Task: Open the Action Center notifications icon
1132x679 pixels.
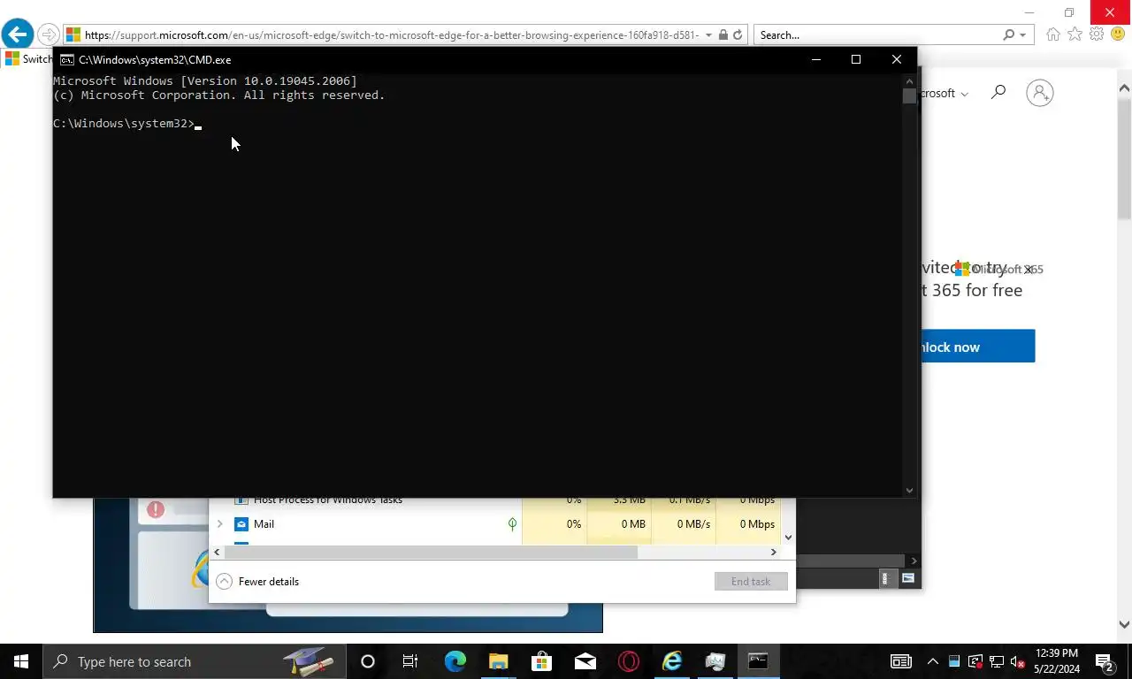Action: (x=1105, y=661)
